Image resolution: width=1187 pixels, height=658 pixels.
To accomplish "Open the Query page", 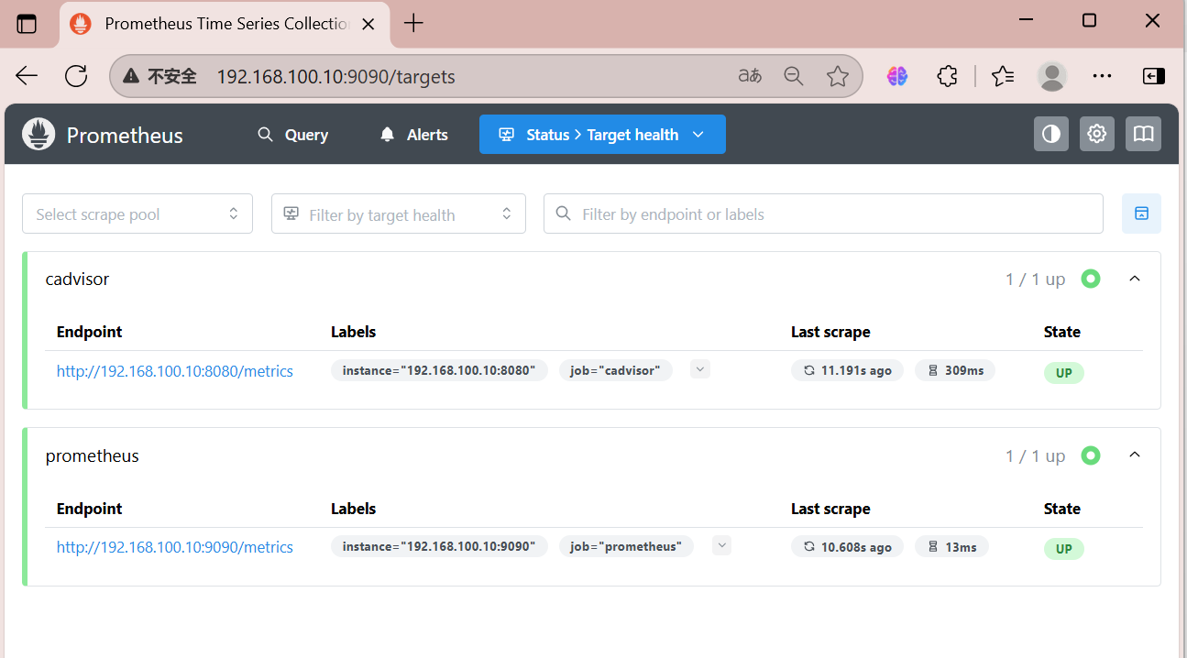I will click(x=293, y=135).
